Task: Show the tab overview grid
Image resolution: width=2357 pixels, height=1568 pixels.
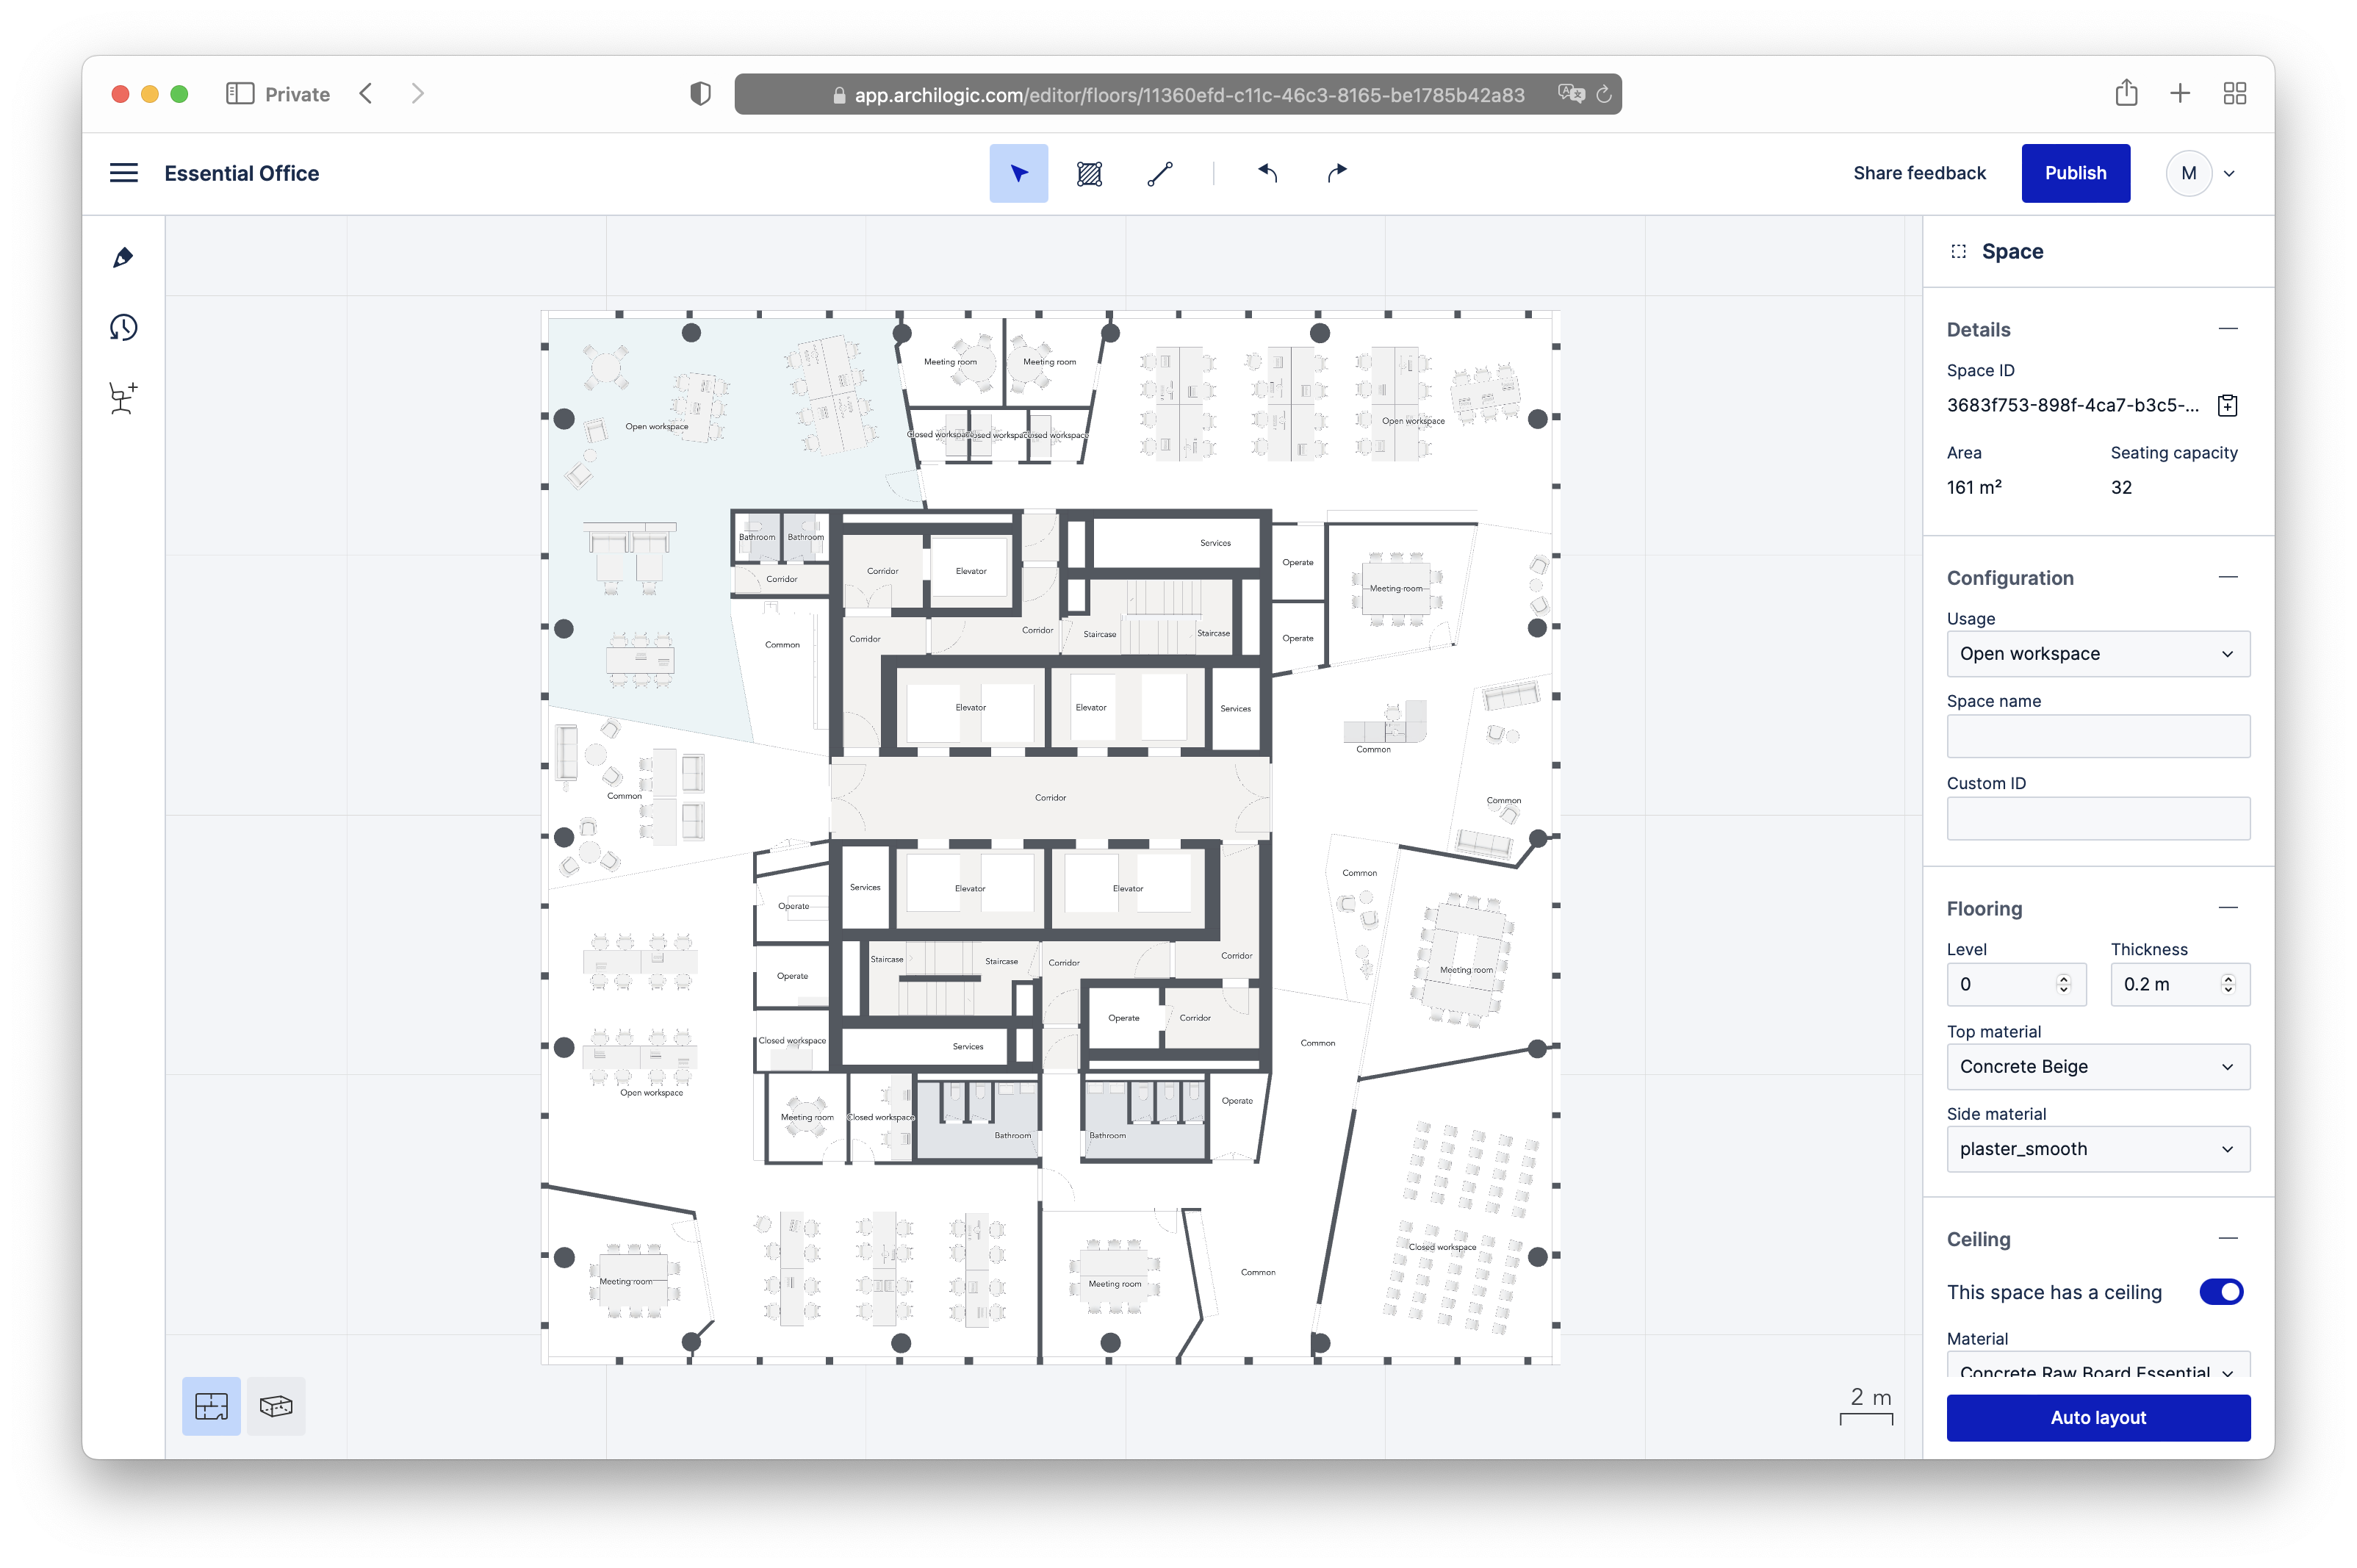Action: 2234,94
